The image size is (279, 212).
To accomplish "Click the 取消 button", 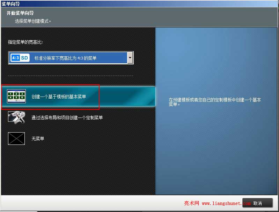I will coord(257,203).
